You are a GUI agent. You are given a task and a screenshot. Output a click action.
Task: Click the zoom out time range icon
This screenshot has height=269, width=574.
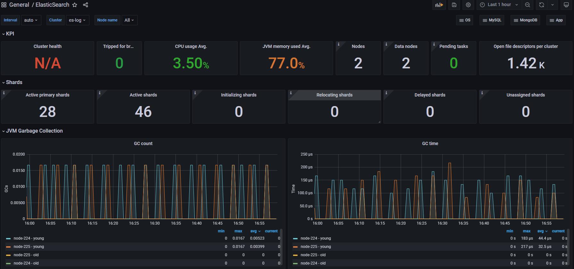pos(528,5)
